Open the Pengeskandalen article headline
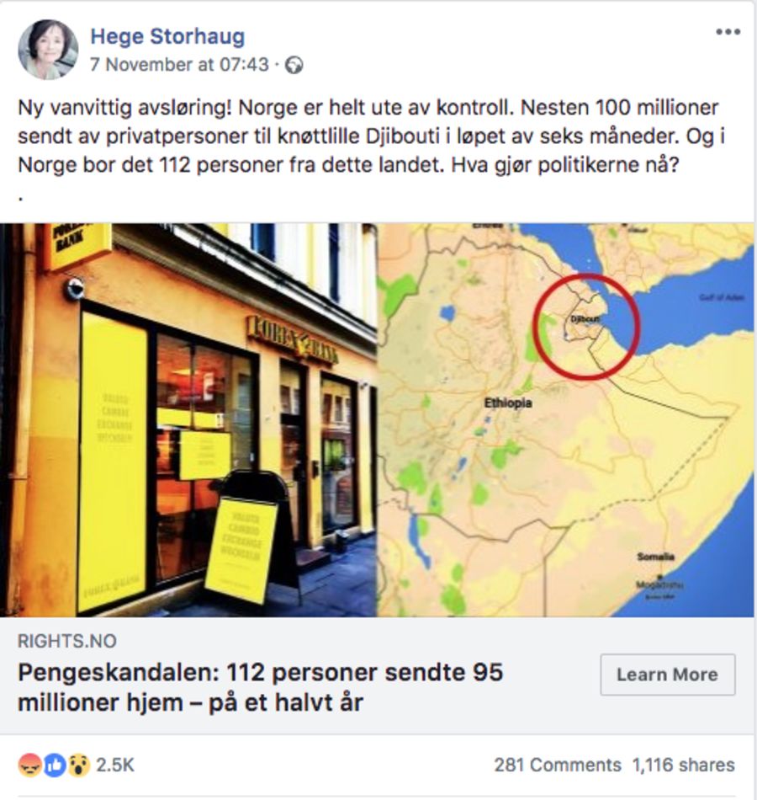Viewport: 757px width, 800px height. tap(261, 687)
